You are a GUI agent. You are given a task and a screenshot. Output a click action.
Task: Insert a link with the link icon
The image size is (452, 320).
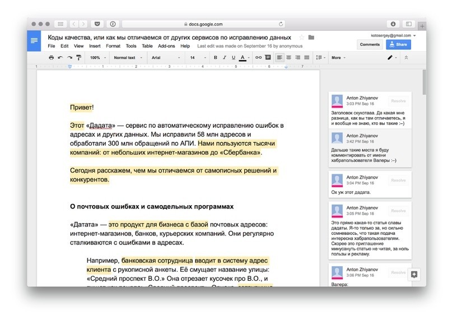(258, 57)
